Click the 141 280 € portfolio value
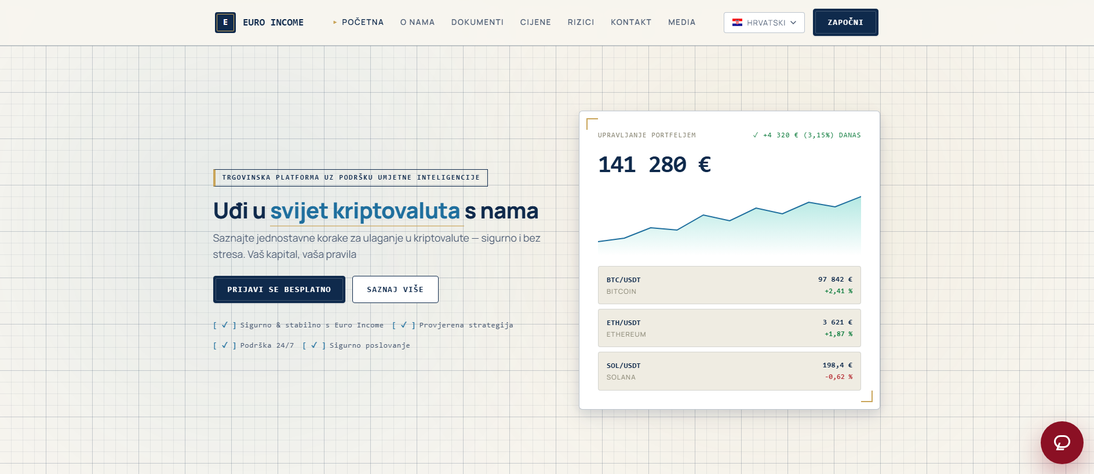 [654, 165]
